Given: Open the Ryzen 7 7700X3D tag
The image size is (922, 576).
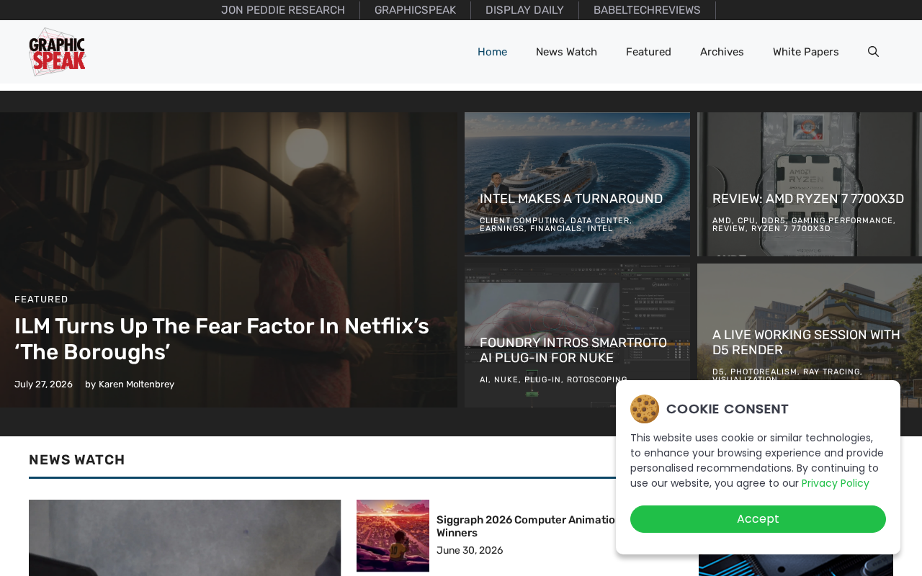Looking at the screenshot, I should coord(791,229).
